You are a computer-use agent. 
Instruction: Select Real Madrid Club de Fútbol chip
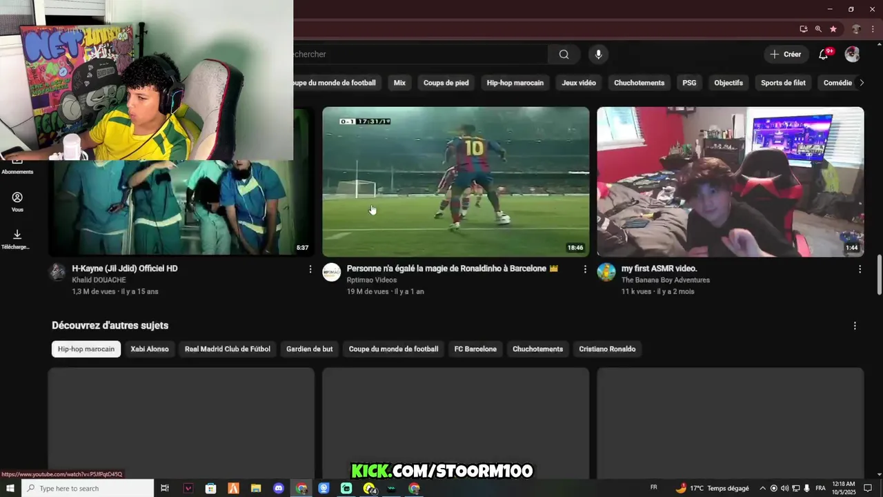coord(228,349)
